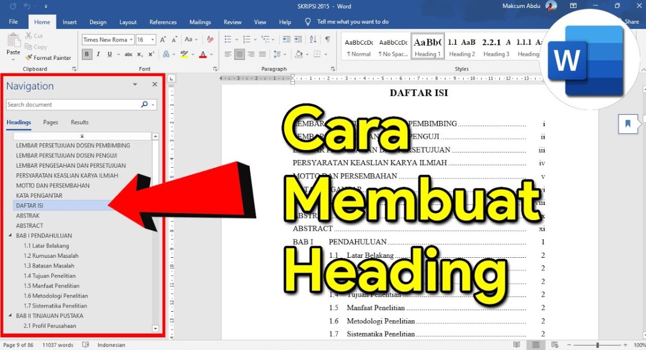
Task: Toggle paragraph marks visibility in the Paragraph group
Action: [x=328, y=39]
